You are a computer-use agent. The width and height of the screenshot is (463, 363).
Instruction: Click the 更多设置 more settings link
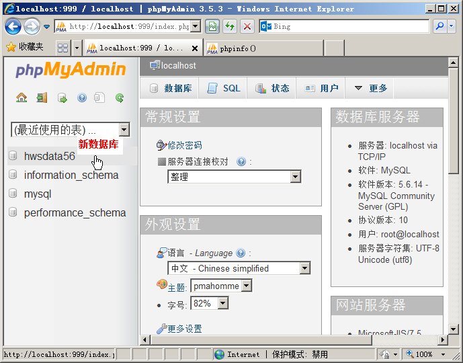(x=185, y=329)
